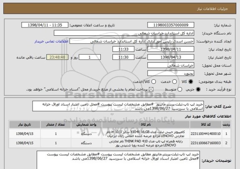Click the اطلاعات کالاهای مورد نیاز section title
Viewport: 240px width, 169px height.
coord(208,116)
